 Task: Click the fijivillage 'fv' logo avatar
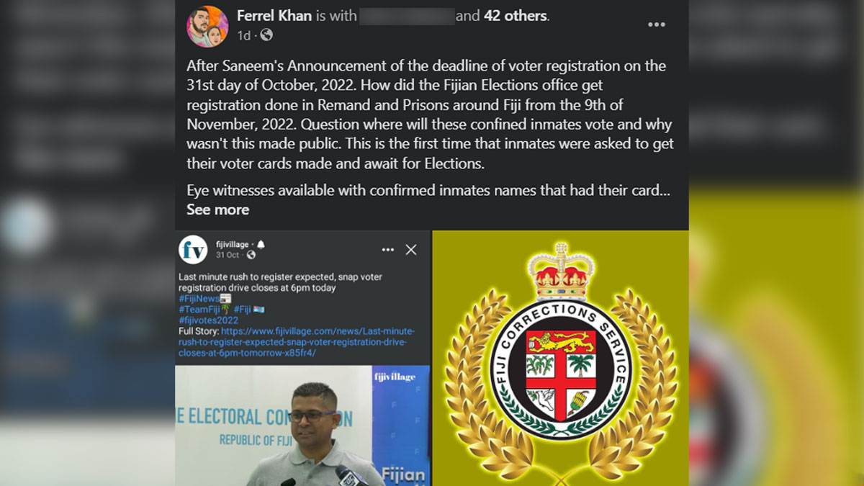[193, 249]
